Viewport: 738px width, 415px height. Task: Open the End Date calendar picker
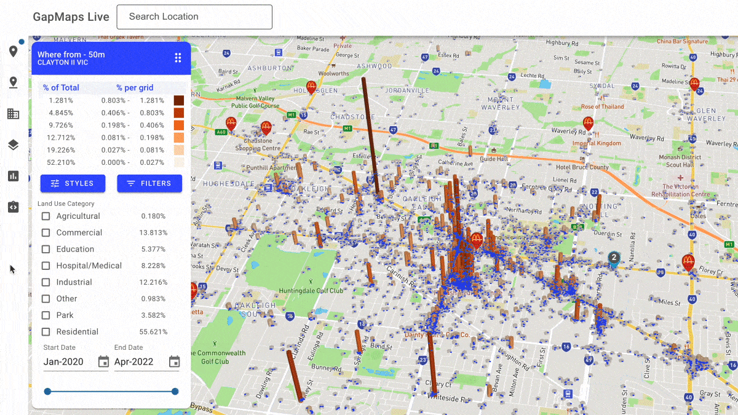coord(174,362)
